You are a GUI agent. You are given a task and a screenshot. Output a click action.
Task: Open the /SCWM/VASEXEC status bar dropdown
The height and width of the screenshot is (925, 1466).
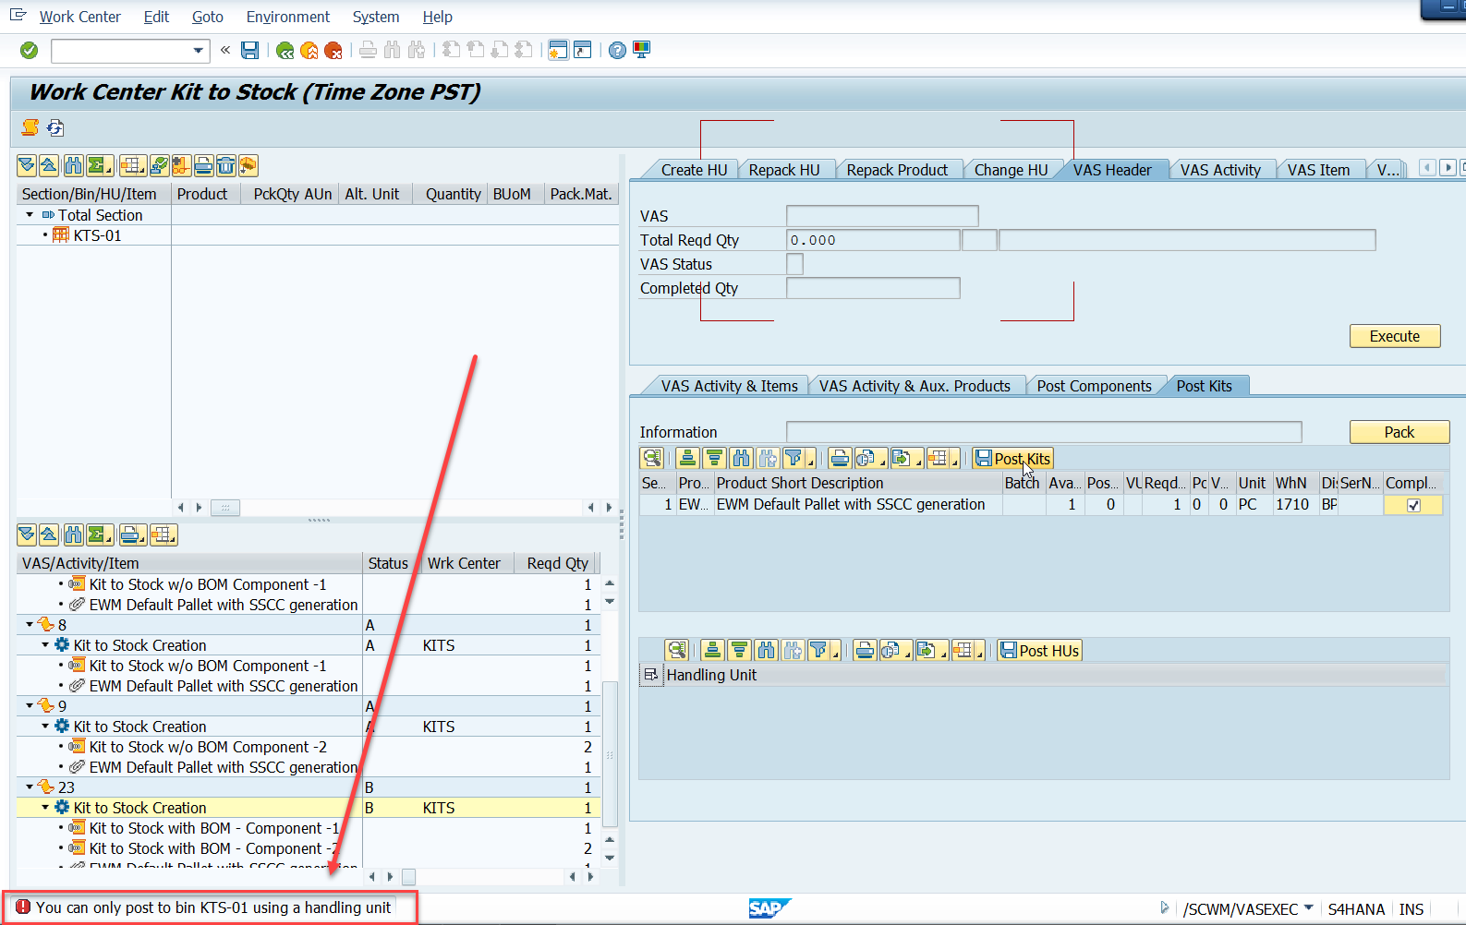click(x=1308, y=908)
